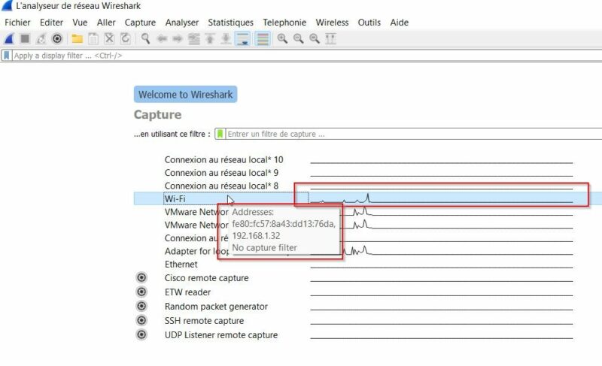This screenshot has height=366, width=602.
Task: Open the Telephonie menu
Action: [x=284, y=23]
